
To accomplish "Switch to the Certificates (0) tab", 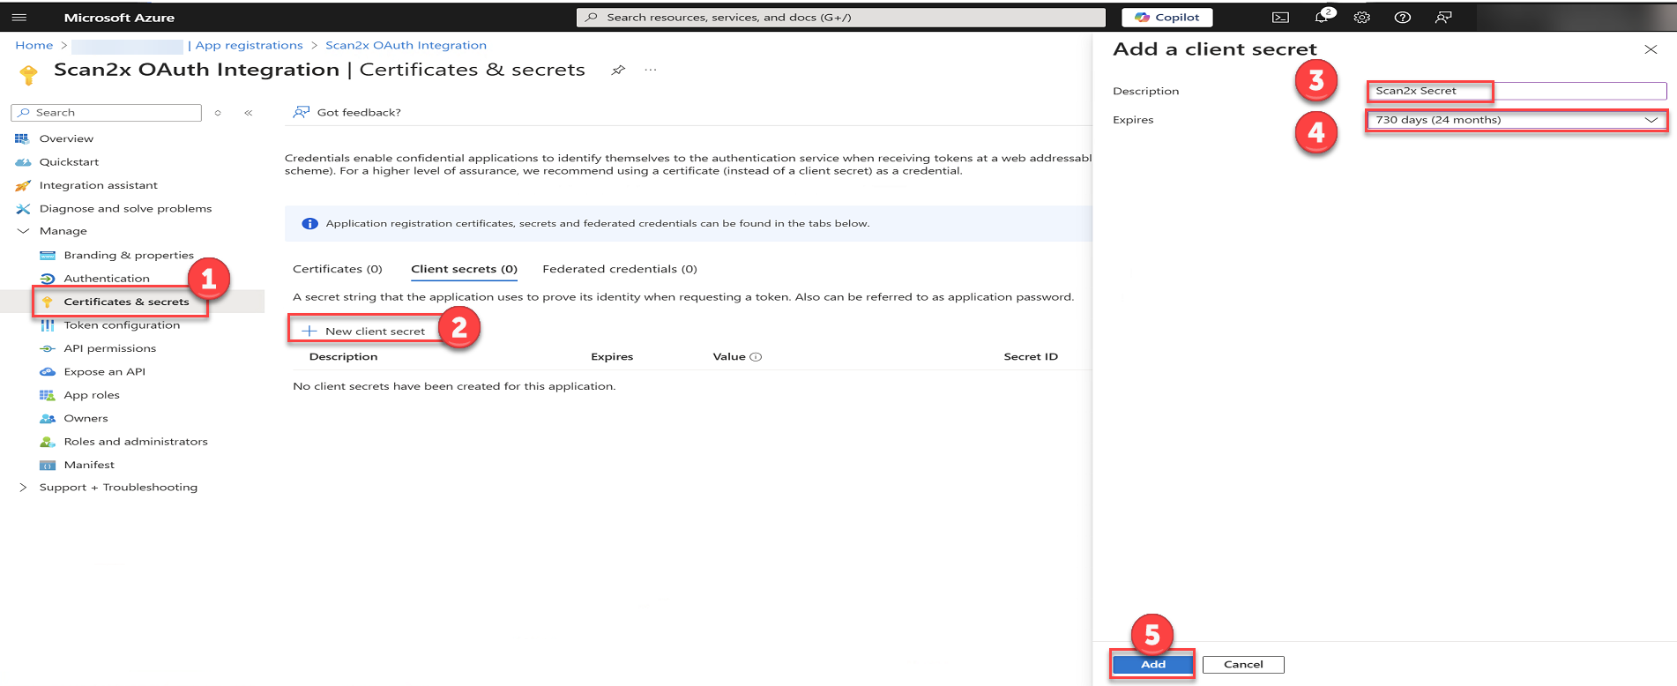I will click(337, 269).
